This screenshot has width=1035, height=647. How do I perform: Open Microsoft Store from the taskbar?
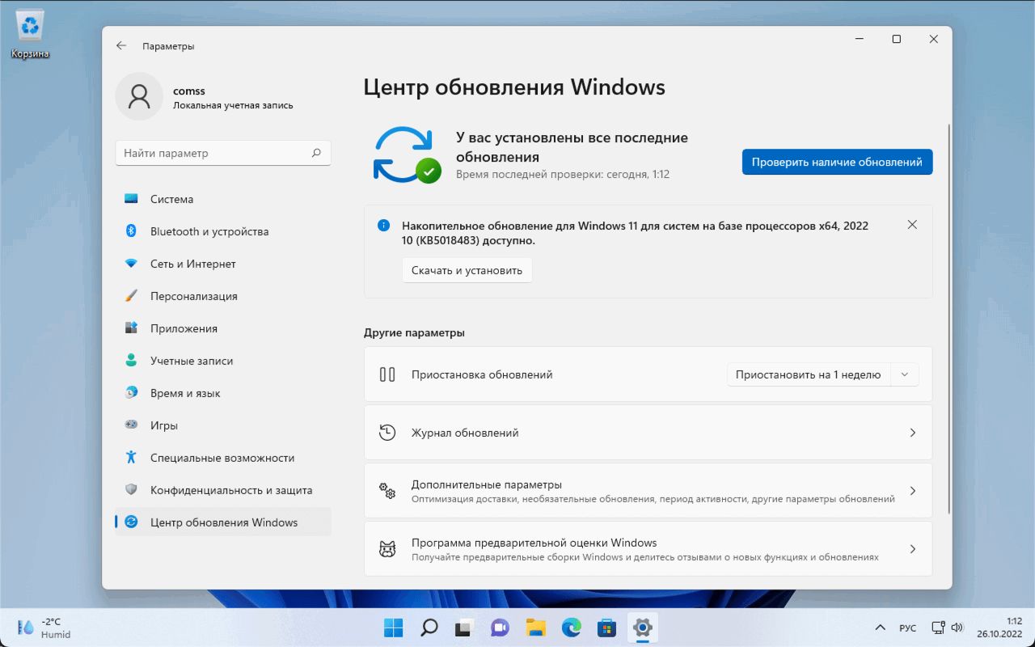pos(606,628)
